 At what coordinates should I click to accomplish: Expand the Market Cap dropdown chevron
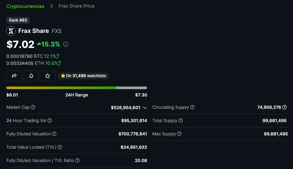coord(145,108)
